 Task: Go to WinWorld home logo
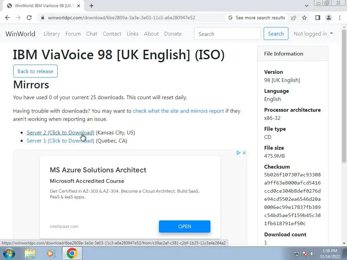point(20,34)
